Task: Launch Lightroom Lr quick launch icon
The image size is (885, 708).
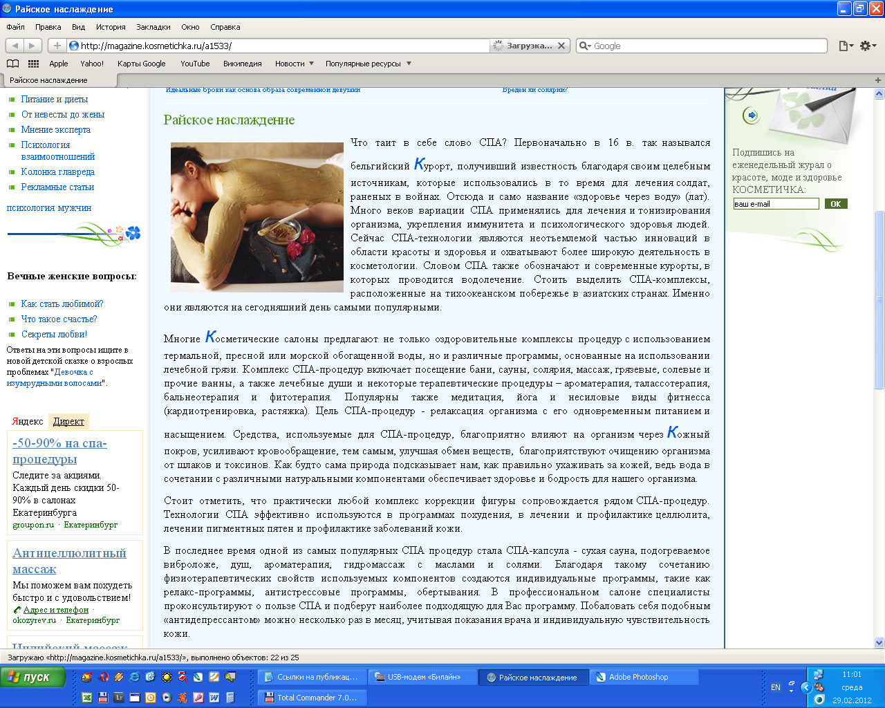Action: pyautogui.click(x=119, y=698)
